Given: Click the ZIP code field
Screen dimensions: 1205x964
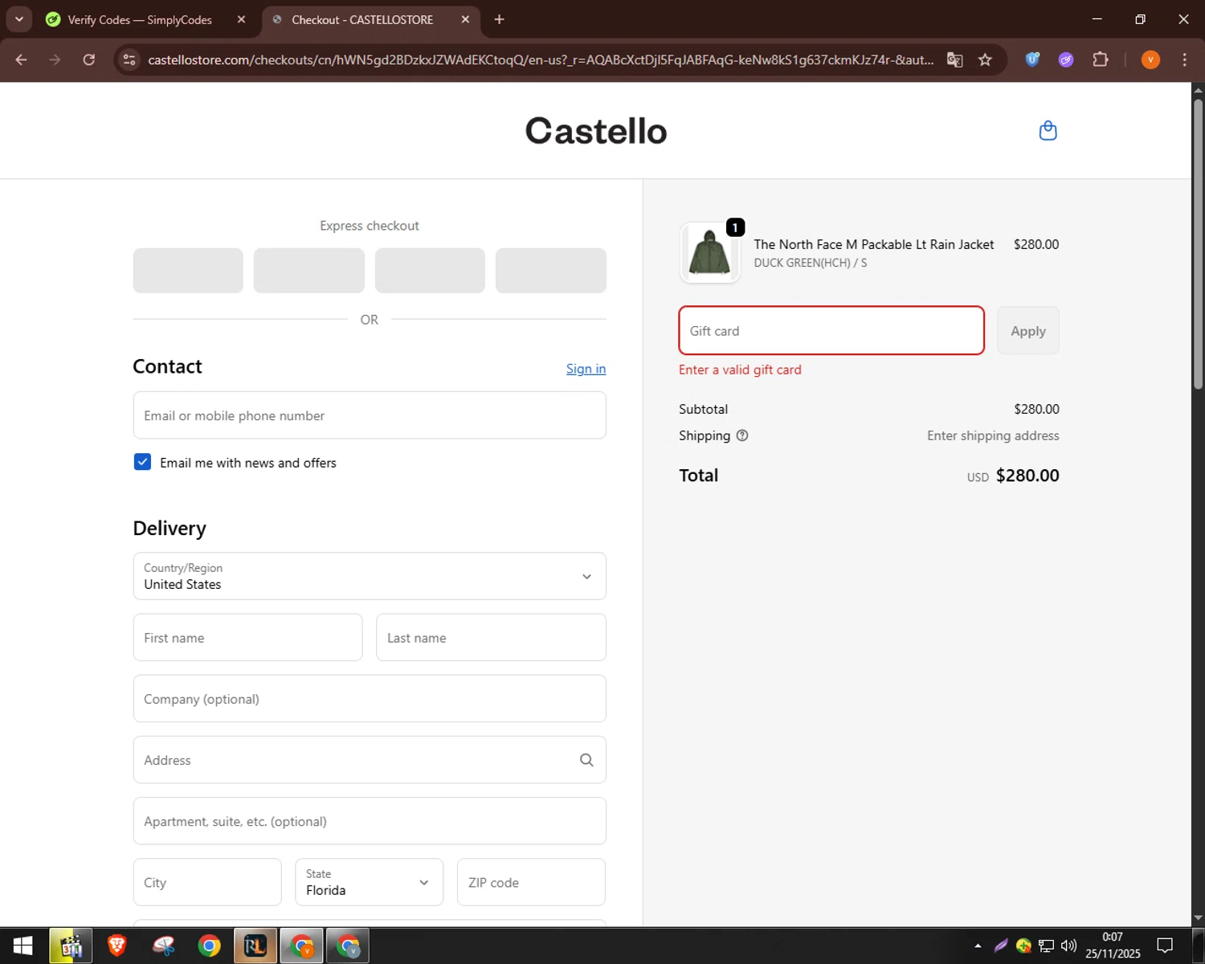Looking at the screenshot, I should [x=531, y=882].
